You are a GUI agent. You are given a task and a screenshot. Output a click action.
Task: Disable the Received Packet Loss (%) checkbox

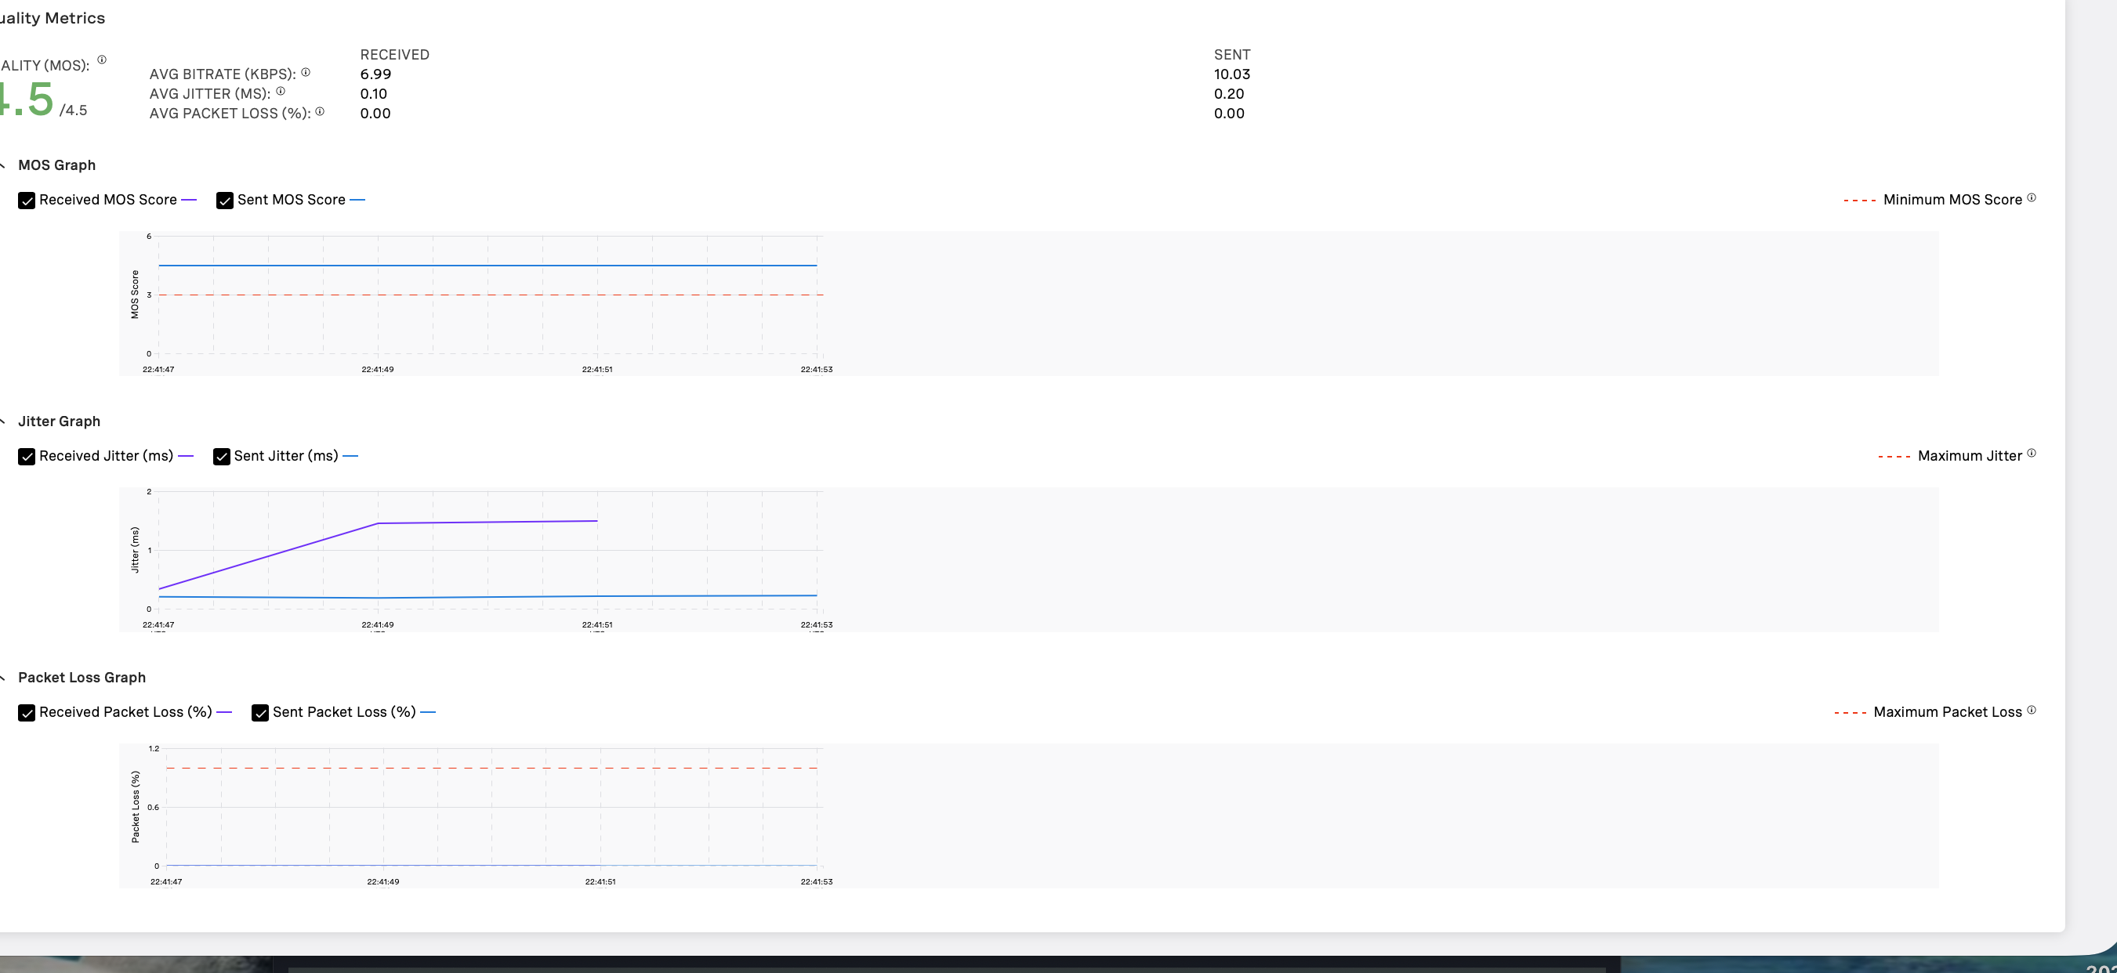[27, 713]
